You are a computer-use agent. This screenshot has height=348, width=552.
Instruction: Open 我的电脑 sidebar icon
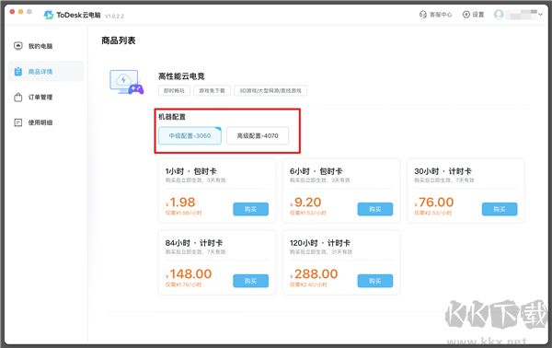click(x=18, y=46)
